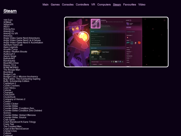Select Angry Video Game Nerd I & II Deluxe
The image size is (181, 136).
[x=22, y=40]
